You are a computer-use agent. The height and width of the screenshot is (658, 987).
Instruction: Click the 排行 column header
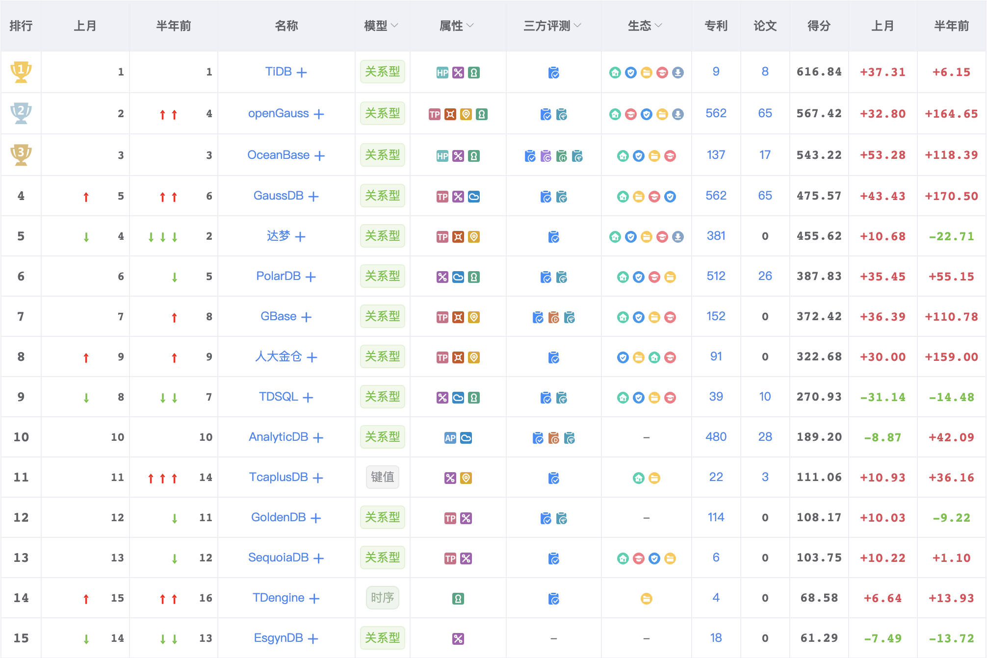[x=21, y=25]
